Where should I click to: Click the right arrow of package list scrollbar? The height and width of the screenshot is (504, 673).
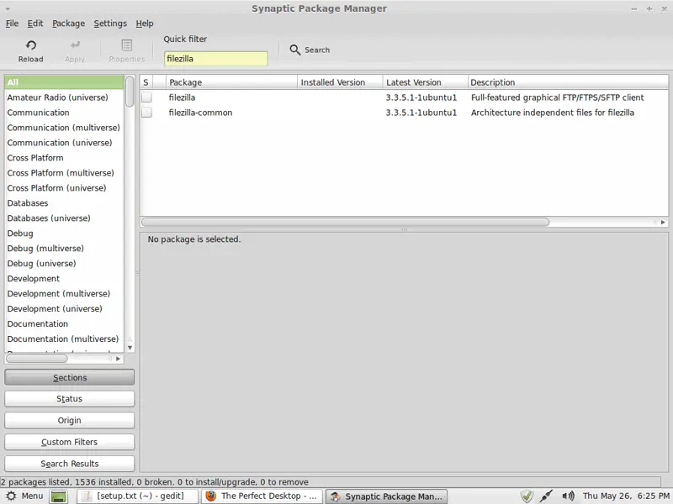(x=663, y=222)
